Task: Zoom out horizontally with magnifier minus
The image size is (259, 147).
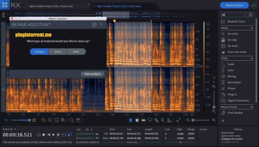Action: click(188, 120)
